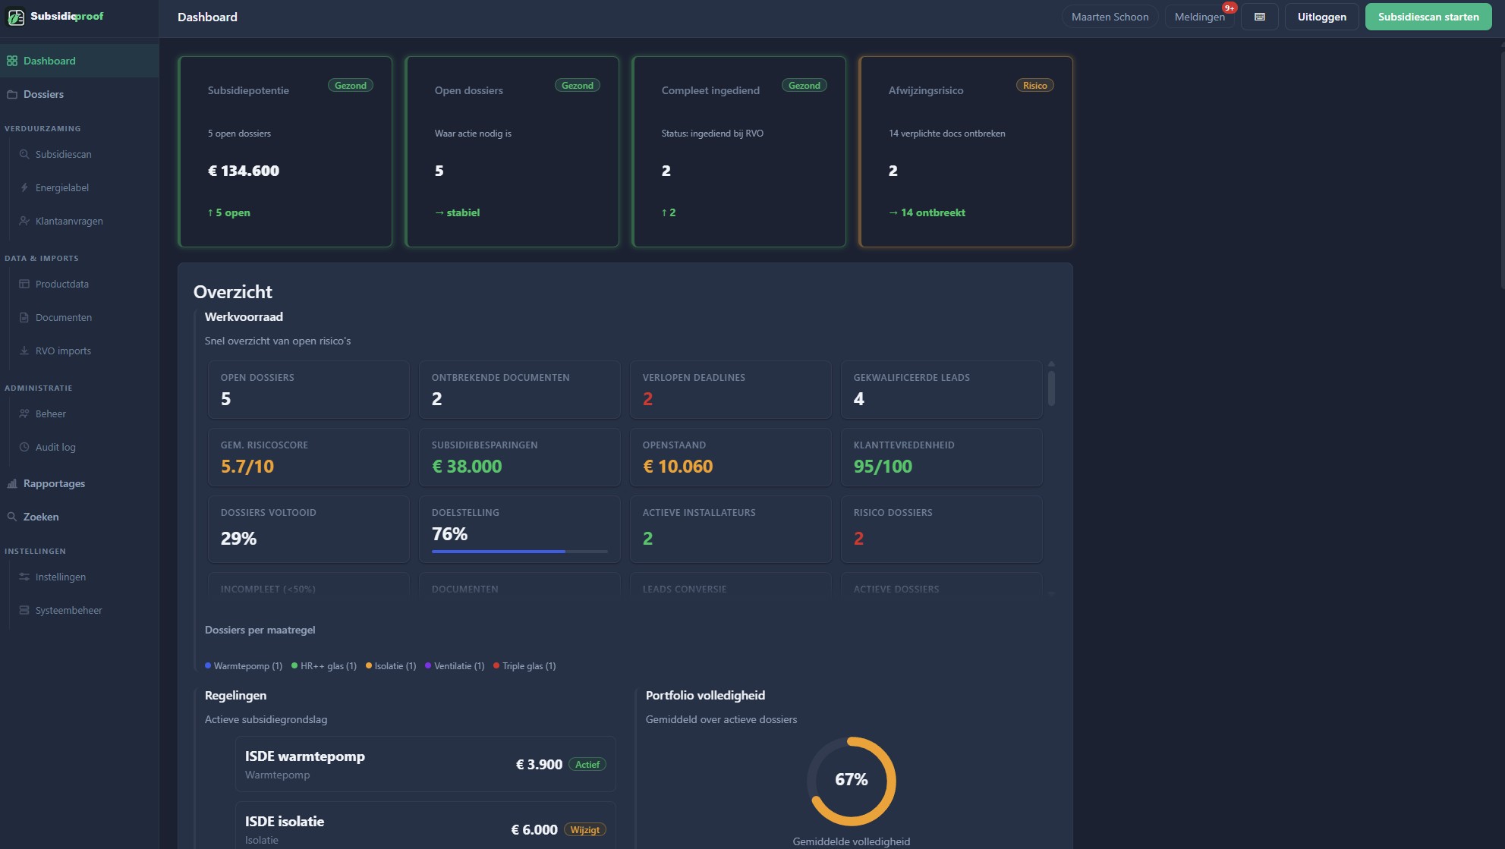Open the Meldingen notifications
The image size is (1505, 849).
(x=1199, y=17)
